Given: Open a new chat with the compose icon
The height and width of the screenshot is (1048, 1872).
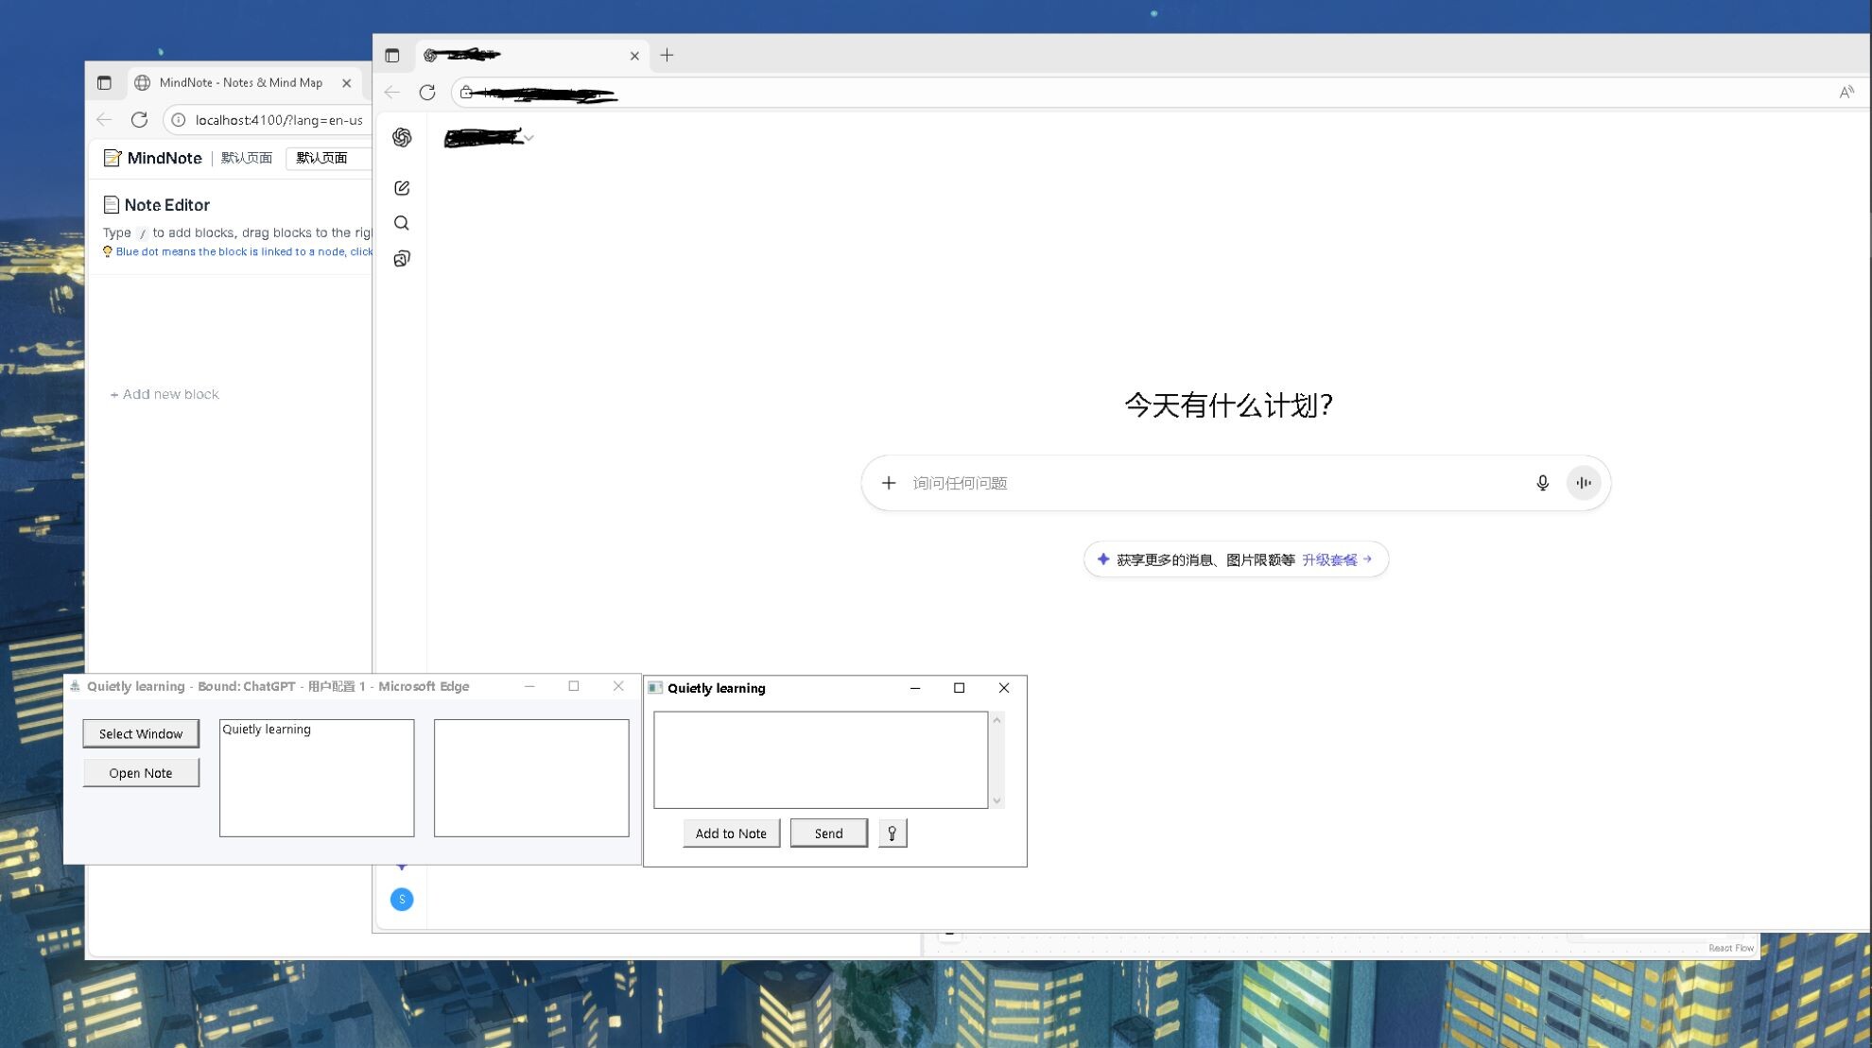Looking at the screenshot, I should pyautogui.click(x=402, y=187).
